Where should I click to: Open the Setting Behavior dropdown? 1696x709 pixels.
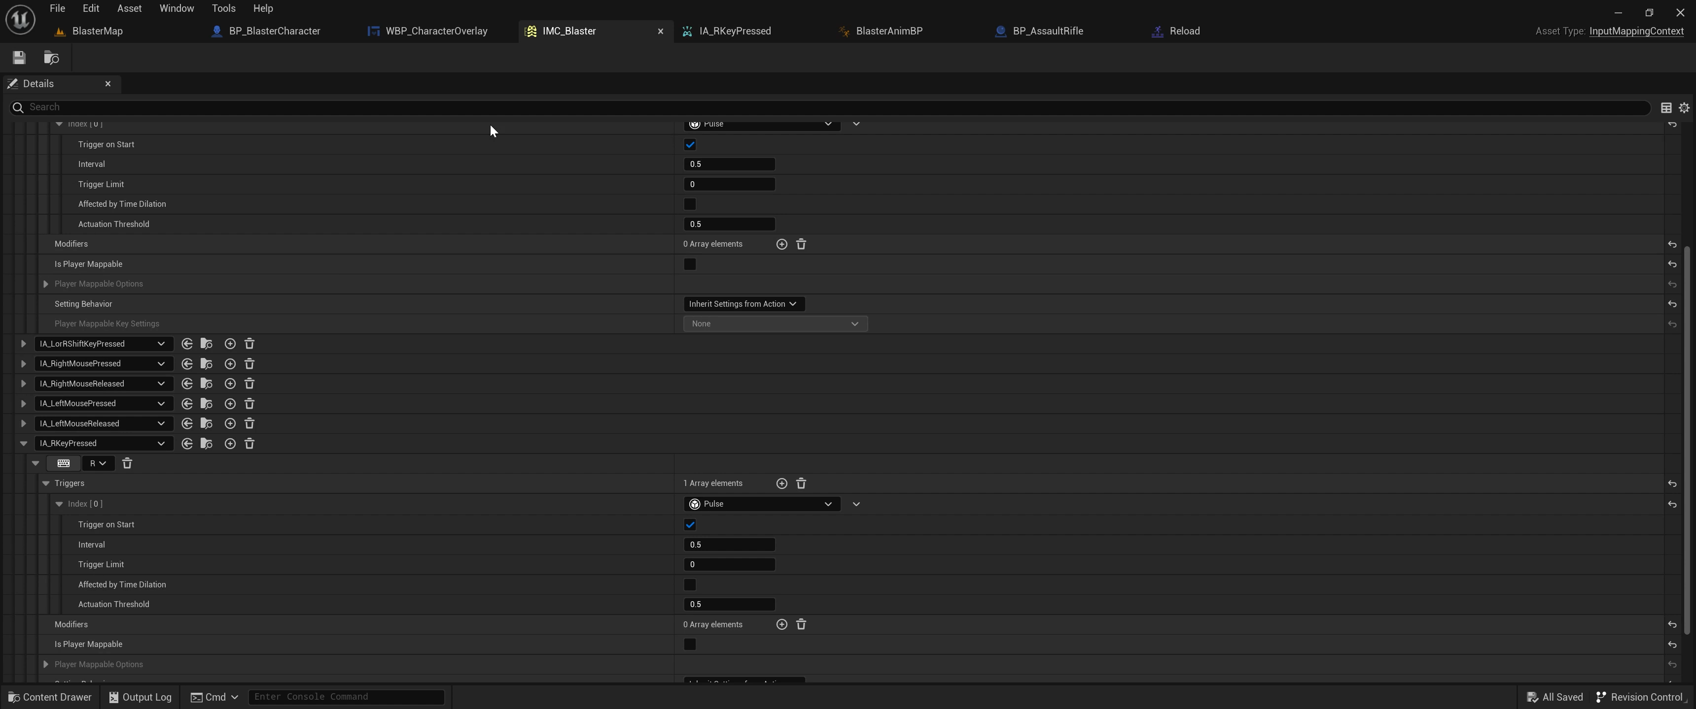point(743,304)
